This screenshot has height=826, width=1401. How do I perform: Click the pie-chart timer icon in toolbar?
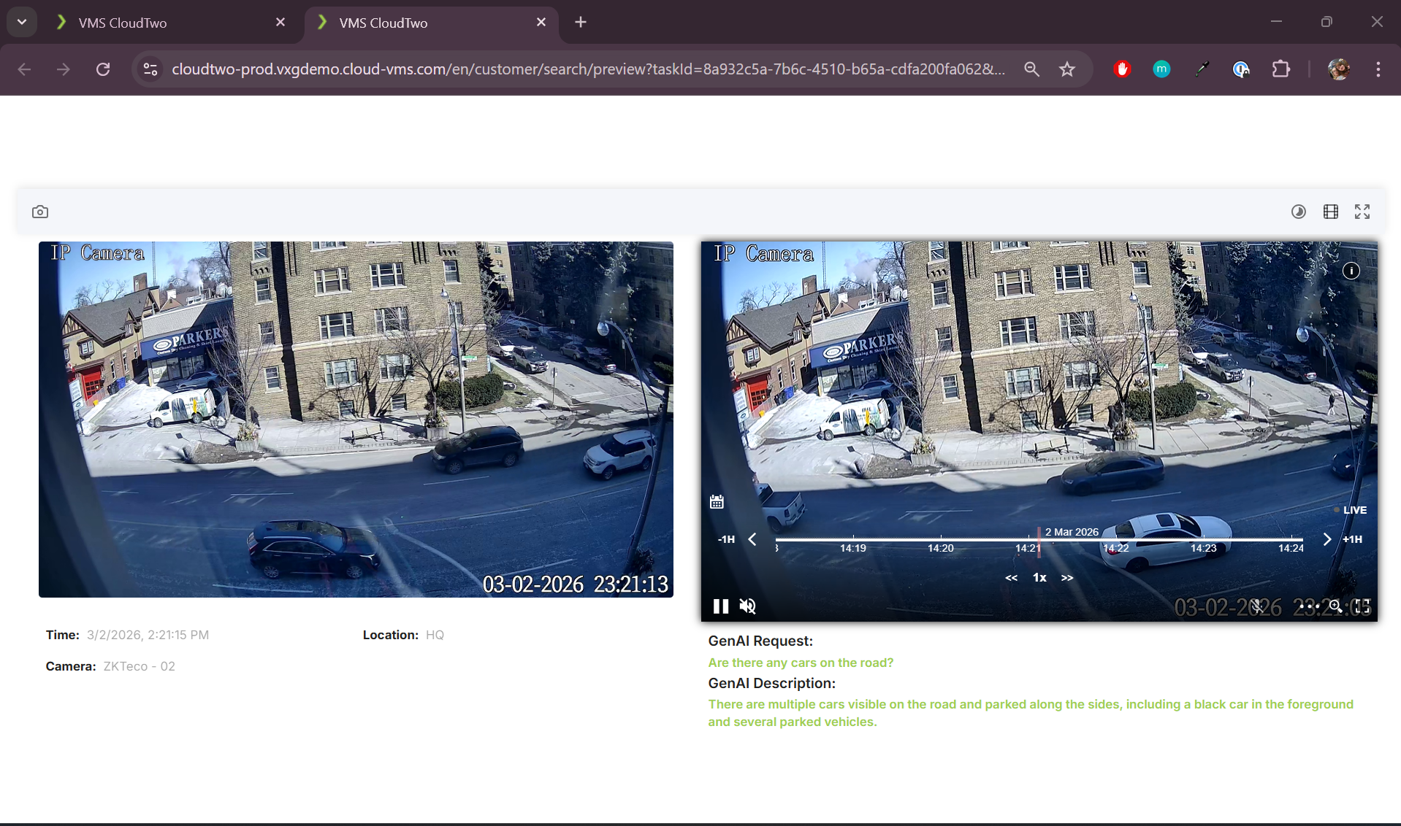(1298, 212)
